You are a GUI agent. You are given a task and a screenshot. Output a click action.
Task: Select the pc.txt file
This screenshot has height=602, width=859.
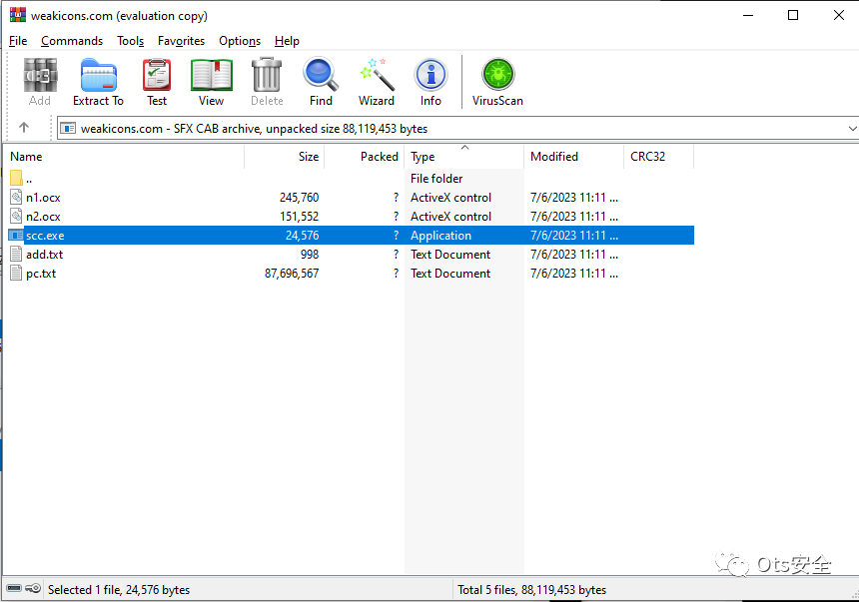coord(41,274)
